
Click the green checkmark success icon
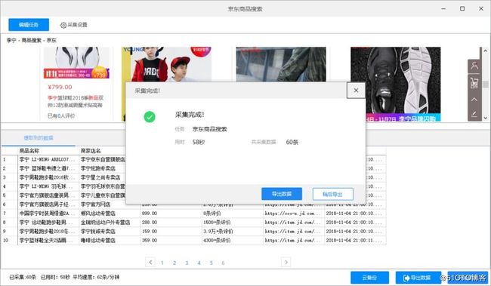[x=150, y=117]
